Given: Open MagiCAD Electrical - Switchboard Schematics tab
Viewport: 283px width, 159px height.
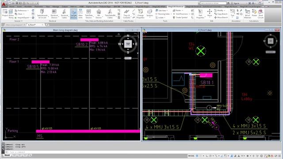Looking at the screenshot, I should [203, 7].
